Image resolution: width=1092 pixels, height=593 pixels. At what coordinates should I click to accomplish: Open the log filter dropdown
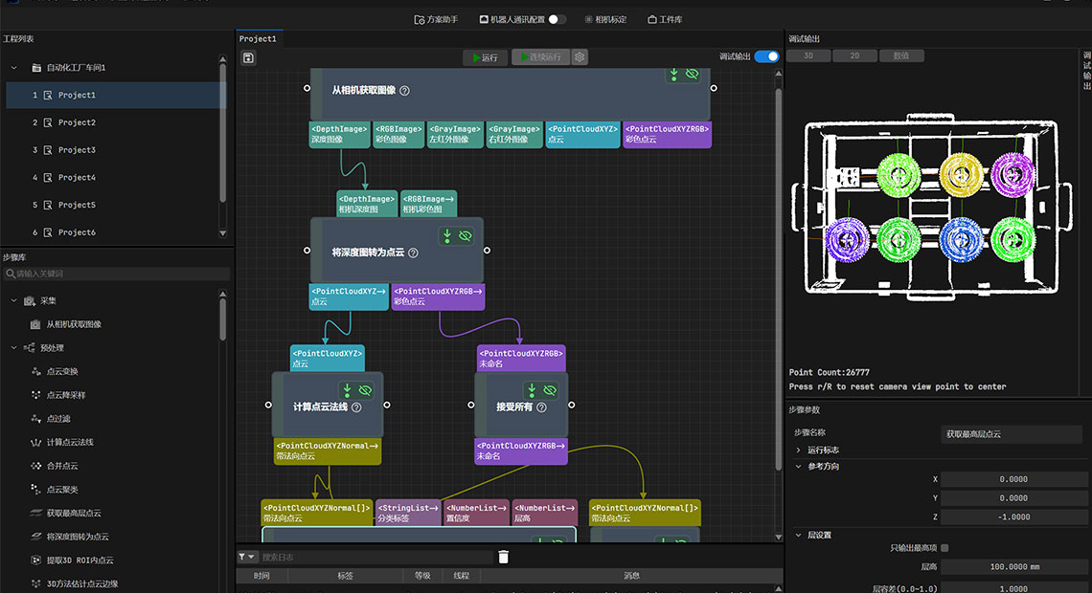click(246, 557)
